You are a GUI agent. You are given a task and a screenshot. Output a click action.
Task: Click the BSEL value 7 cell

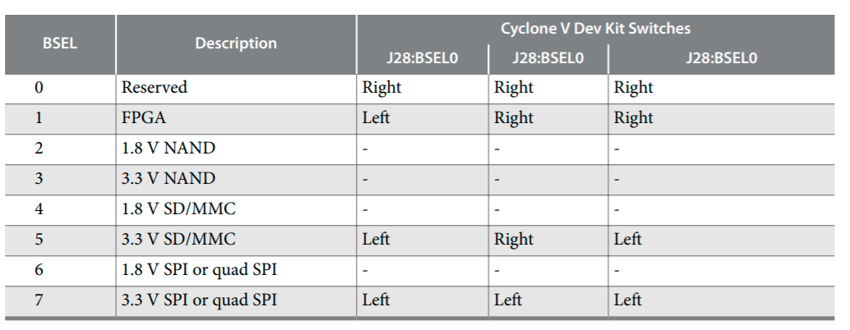(x=39, y=300)
